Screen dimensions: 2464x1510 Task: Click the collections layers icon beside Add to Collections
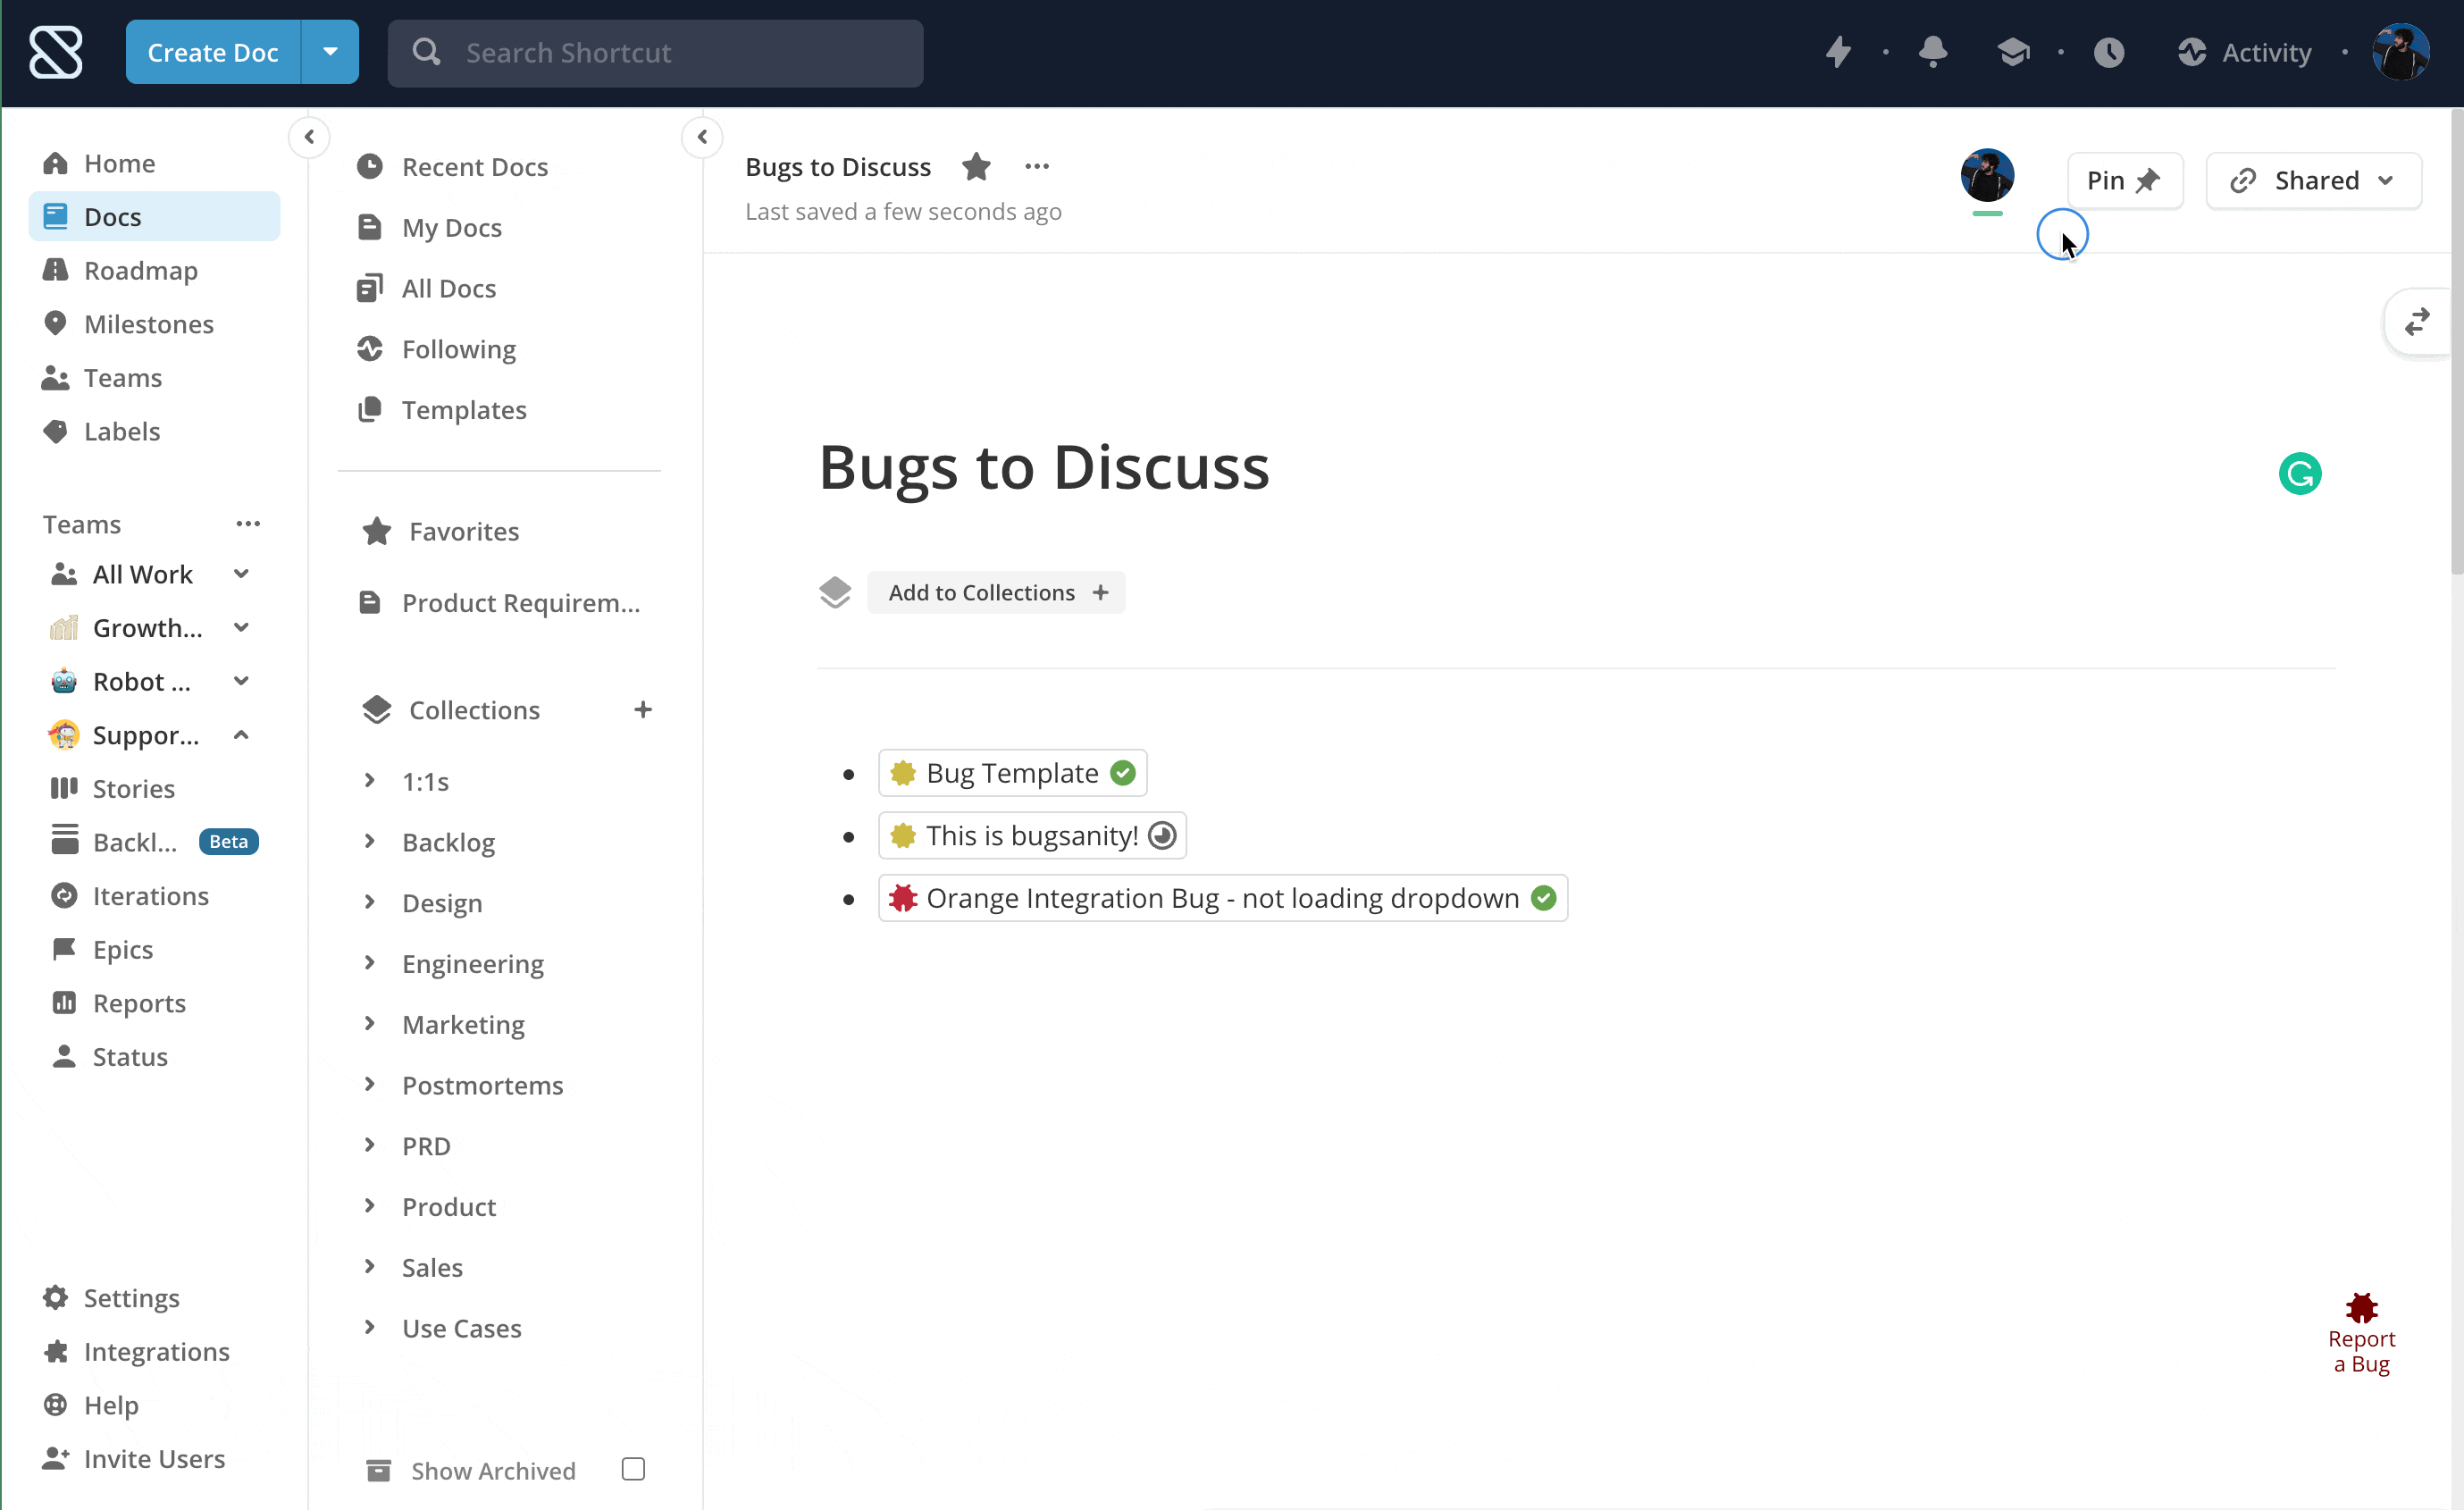(835, 593)
